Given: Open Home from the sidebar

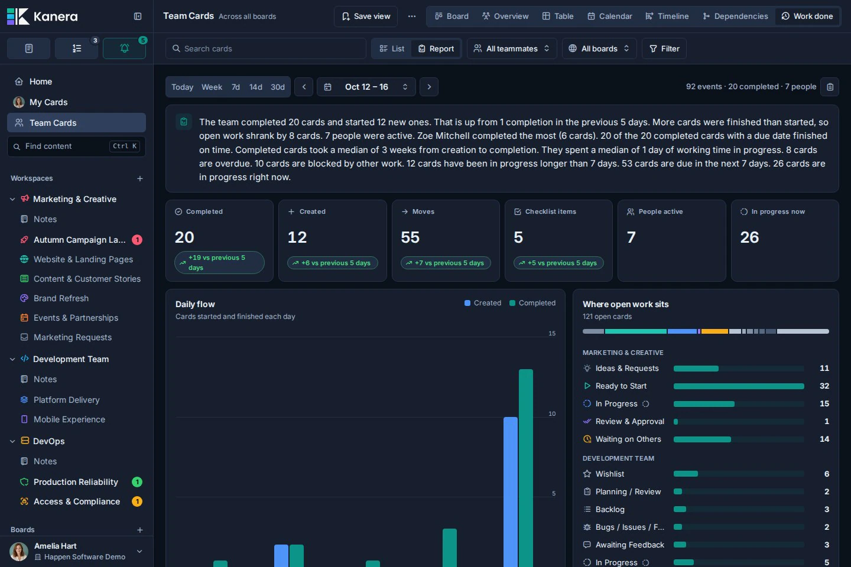Looking at the screenshot, I should [x=76, y=82].
